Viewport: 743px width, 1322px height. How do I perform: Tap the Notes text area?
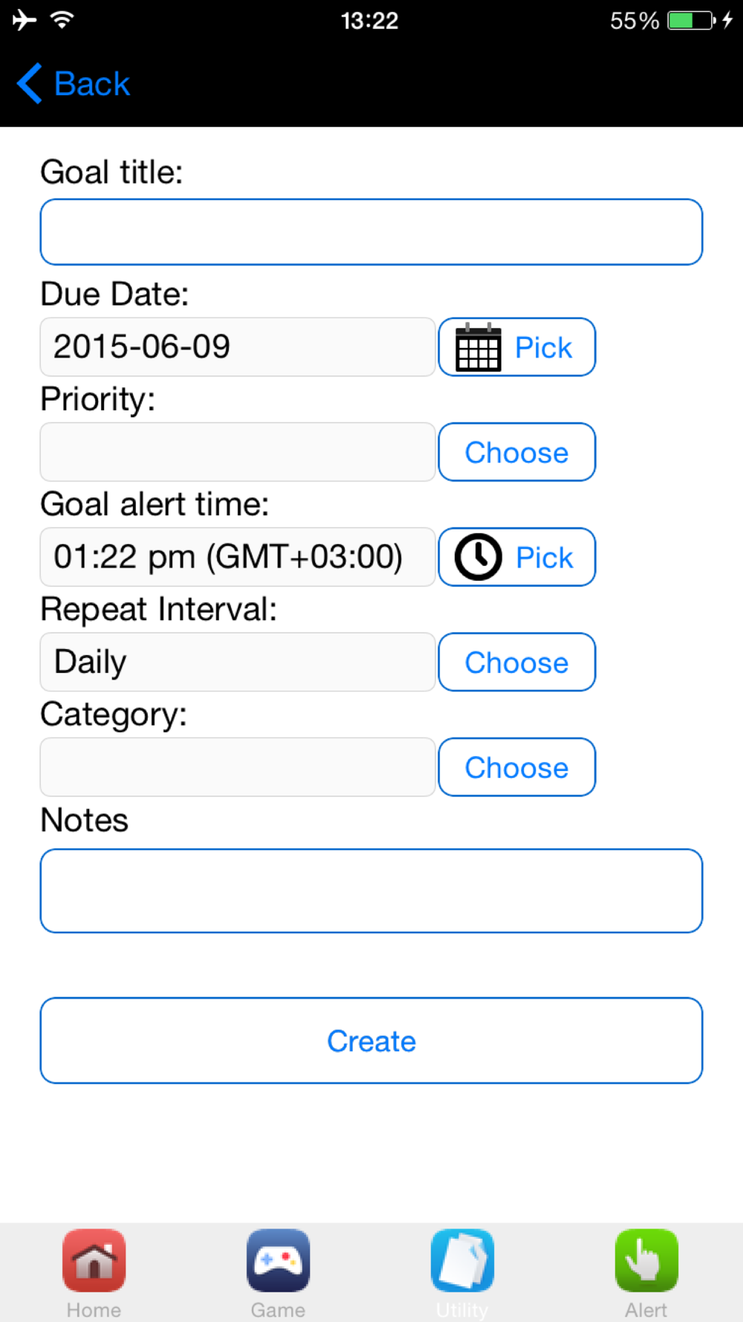(x=371, y=891)
